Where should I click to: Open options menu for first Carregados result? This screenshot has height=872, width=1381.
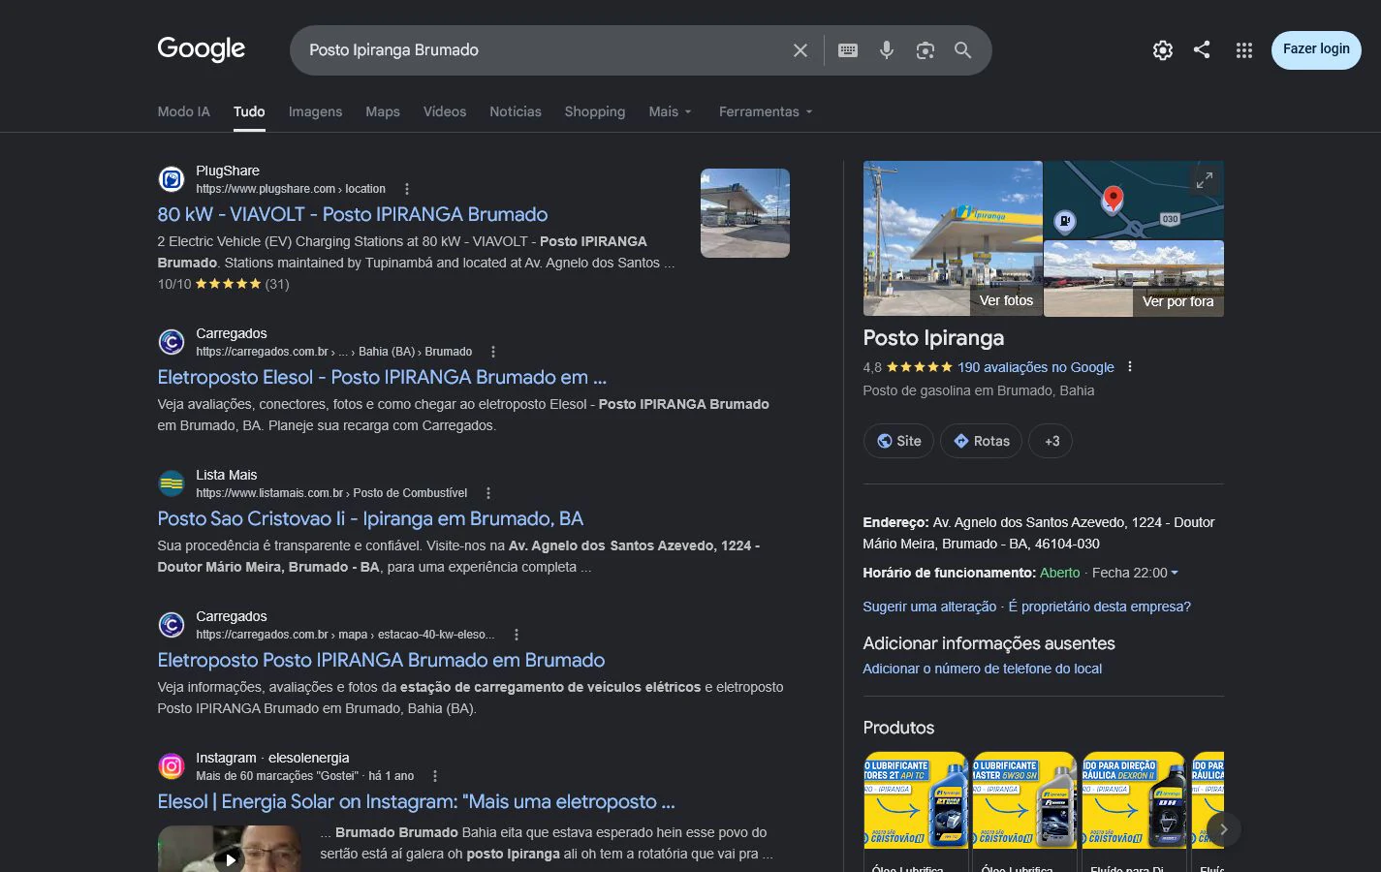coord(493,352)
